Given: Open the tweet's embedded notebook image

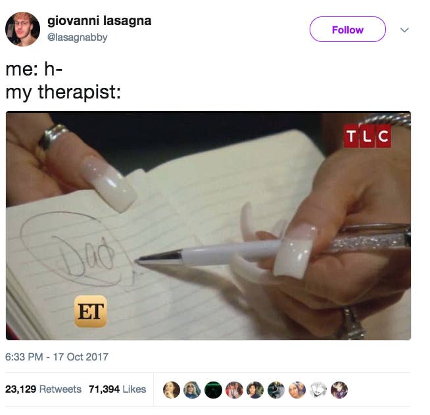Looking at the screenshot, I should click(x=208, y=225).
